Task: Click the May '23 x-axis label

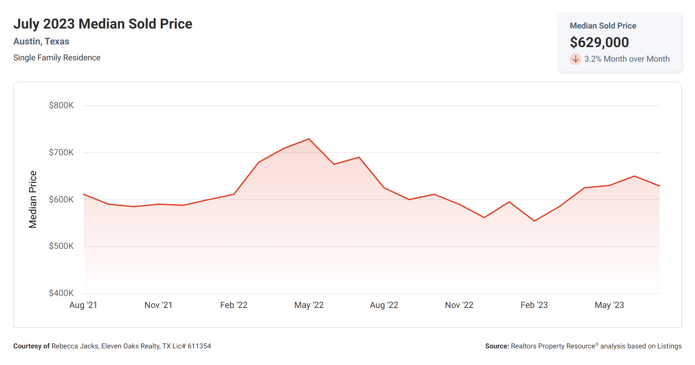Action: (609, 305)
